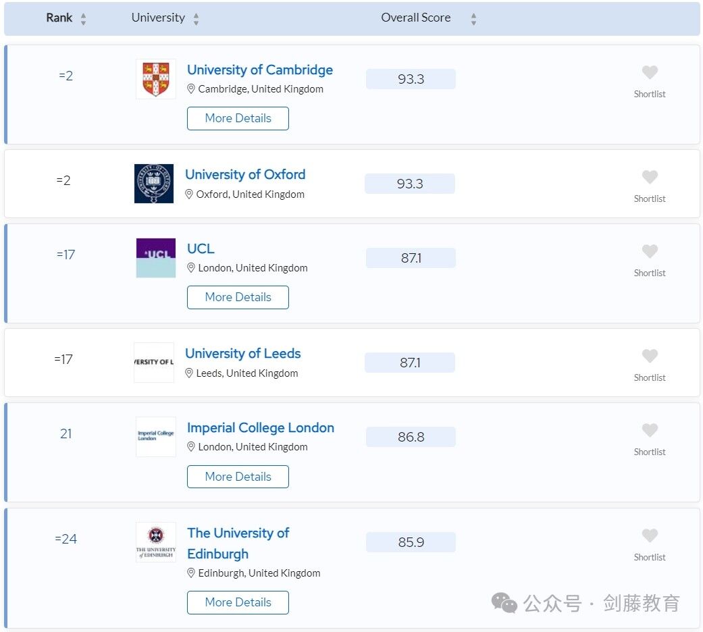Click More Details under Imperial College London

coord(238,477)
